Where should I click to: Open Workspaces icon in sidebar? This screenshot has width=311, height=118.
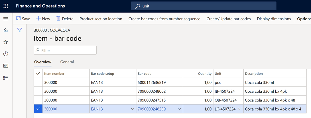coord(6,66)
